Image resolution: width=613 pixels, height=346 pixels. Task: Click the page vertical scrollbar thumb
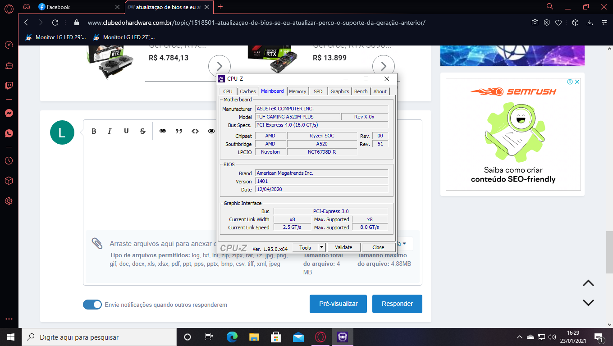(x=609, y=251)
